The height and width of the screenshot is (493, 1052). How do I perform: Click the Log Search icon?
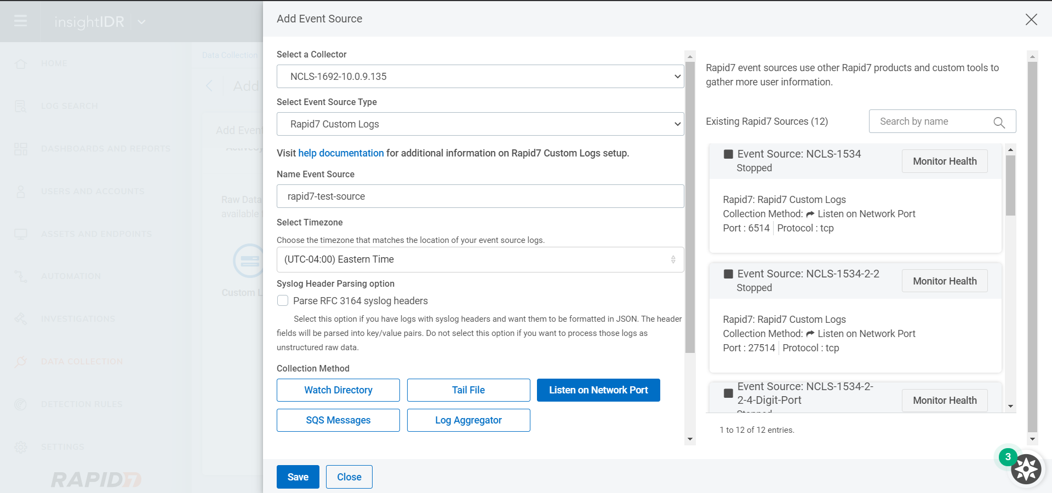click(x=21, y=106)
